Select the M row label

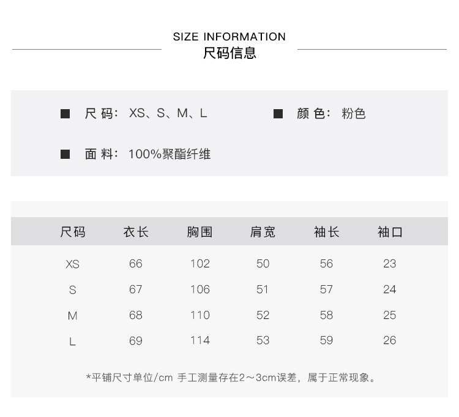point(72,316)
